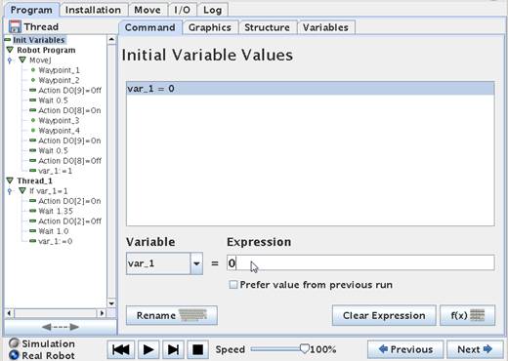508x361 pixels.
Task: Click the Rename button
Action: [x=172, y=315]
